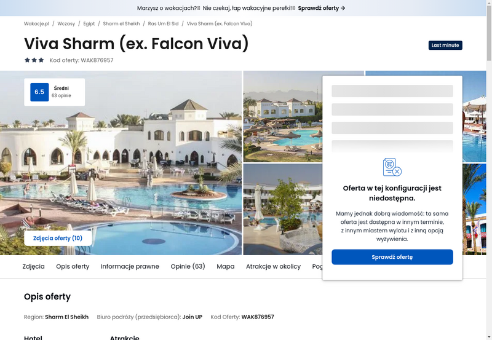Screen dimensions: 492x340
Task: Open the Egipt breadcrumb link
Action: [x=89, y=23]
